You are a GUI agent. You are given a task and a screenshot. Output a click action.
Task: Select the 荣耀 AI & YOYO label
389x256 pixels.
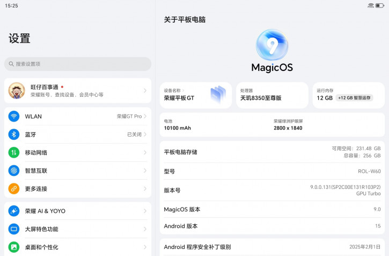(x=45, y=211)
